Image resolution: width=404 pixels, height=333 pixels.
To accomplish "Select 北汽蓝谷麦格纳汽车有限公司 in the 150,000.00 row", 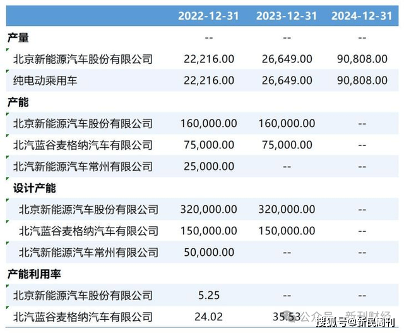I will 88,231.
